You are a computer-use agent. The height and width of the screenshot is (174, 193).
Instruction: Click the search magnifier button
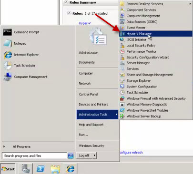click(x=71, y=155)
